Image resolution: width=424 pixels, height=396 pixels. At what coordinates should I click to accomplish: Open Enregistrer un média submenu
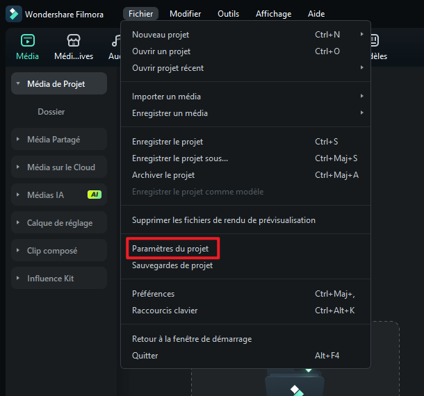pos(245,113)
